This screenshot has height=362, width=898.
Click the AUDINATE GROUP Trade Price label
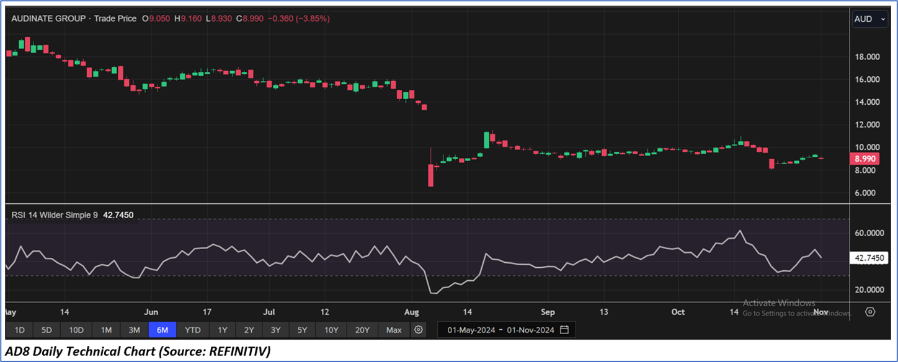pos(74,19)
